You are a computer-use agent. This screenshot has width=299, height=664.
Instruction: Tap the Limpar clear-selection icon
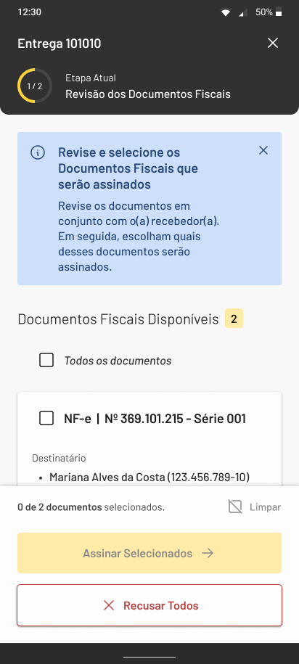point(235,507)
